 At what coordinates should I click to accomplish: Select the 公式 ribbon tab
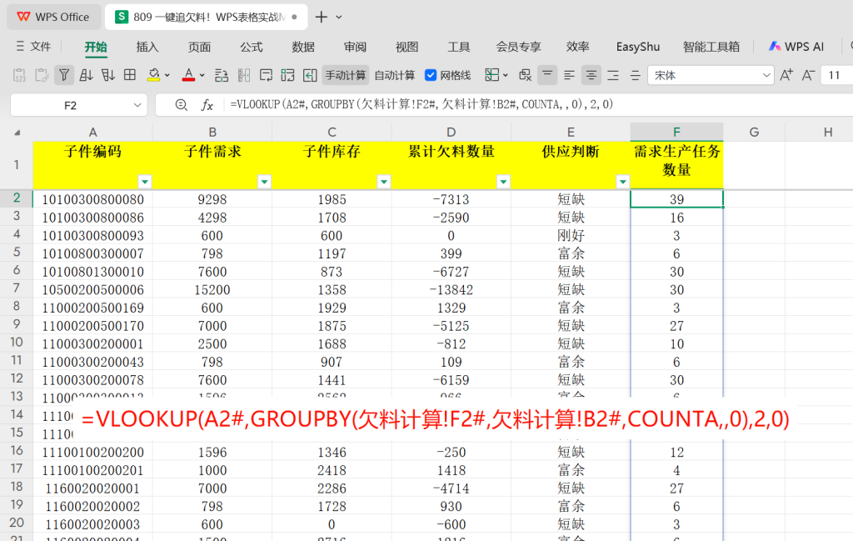click(252, 47)
